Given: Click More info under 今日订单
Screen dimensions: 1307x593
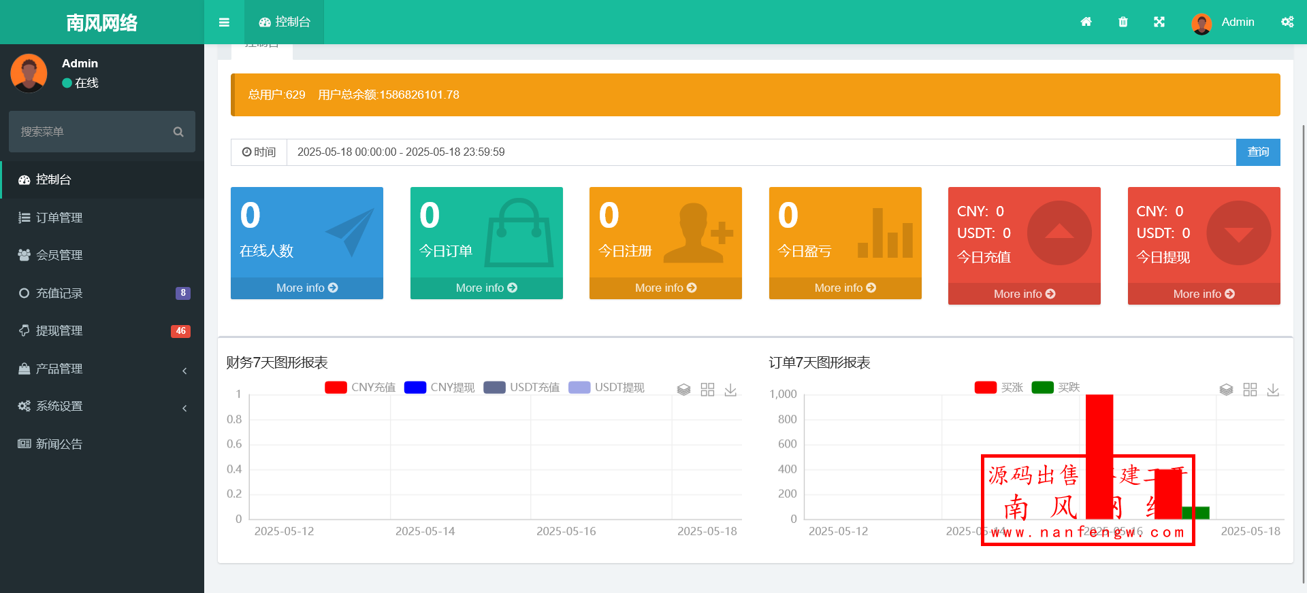Looking at the screenshot, I should [x=486, y=288].
